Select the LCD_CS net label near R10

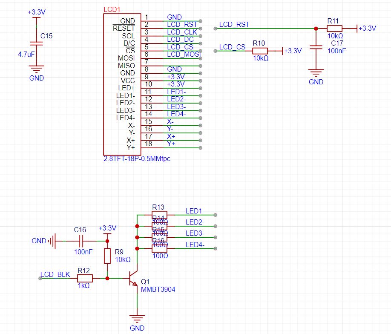232,47
